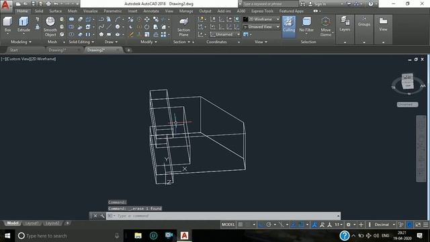Click the Clean Screen icon in status bar
The height and width of the screenshot is (242, 430).
(x=418, y=225)
